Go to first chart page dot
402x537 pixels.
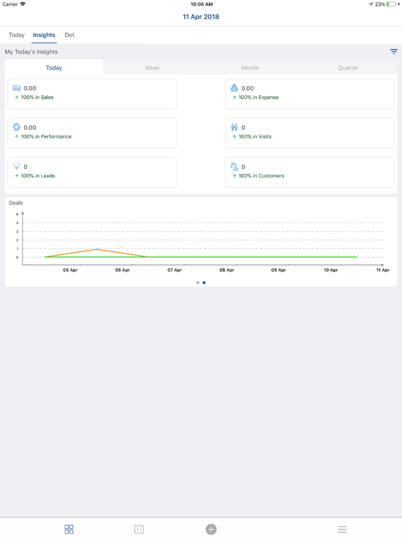198,282
